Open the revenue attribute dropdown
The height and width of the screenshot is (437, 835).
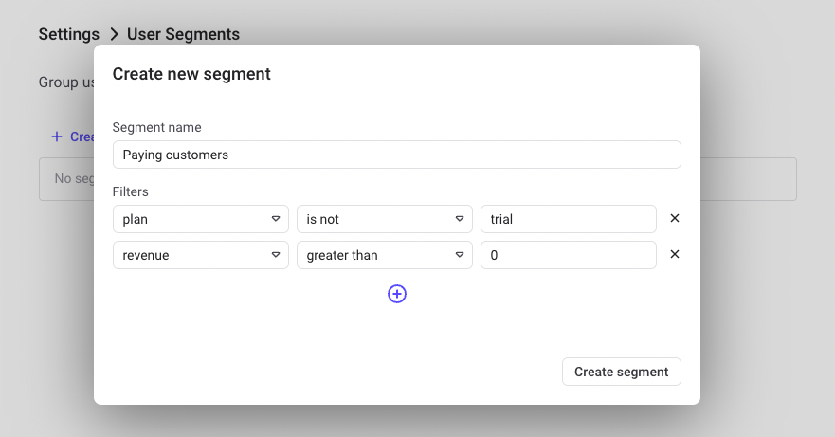(201, 255)
